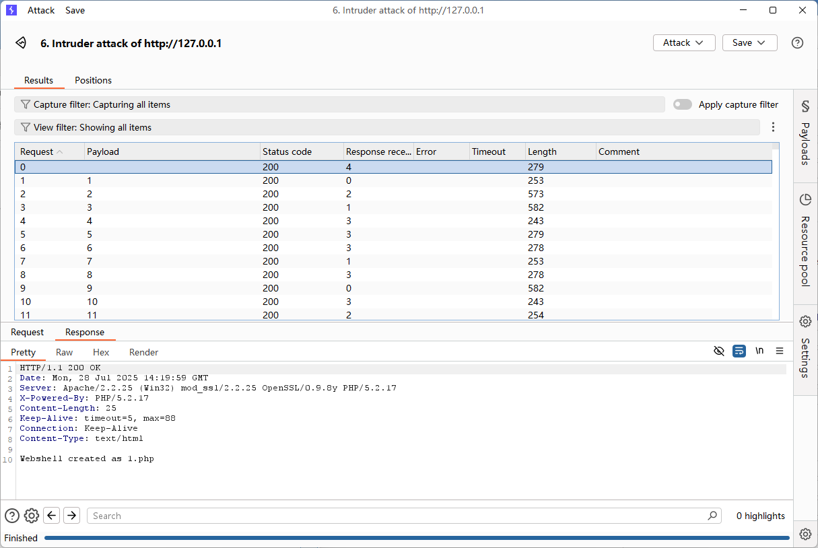This screenshot has width=818, height=548.
Task: Select request row 10 in results table
Action: click(393, 302)
